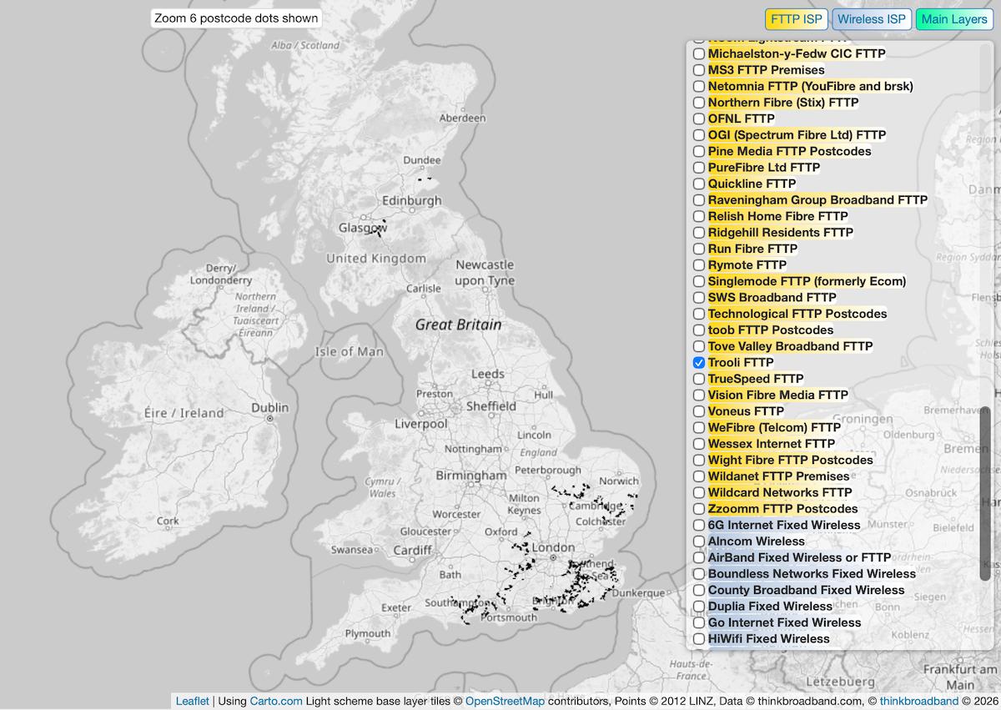Enable the Netomnia FTTP (YouFibre and brsk) layer
Image resolution: width=1001 pixels, height=710 pixels.
698,86
